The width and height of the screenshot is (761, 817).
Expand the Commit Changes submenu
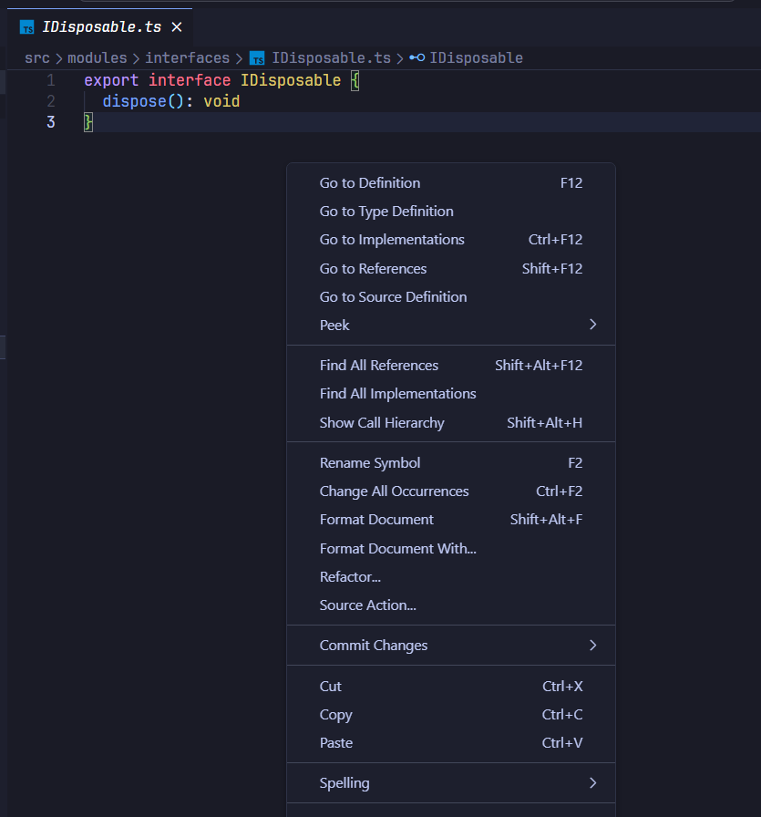(451, 646)
